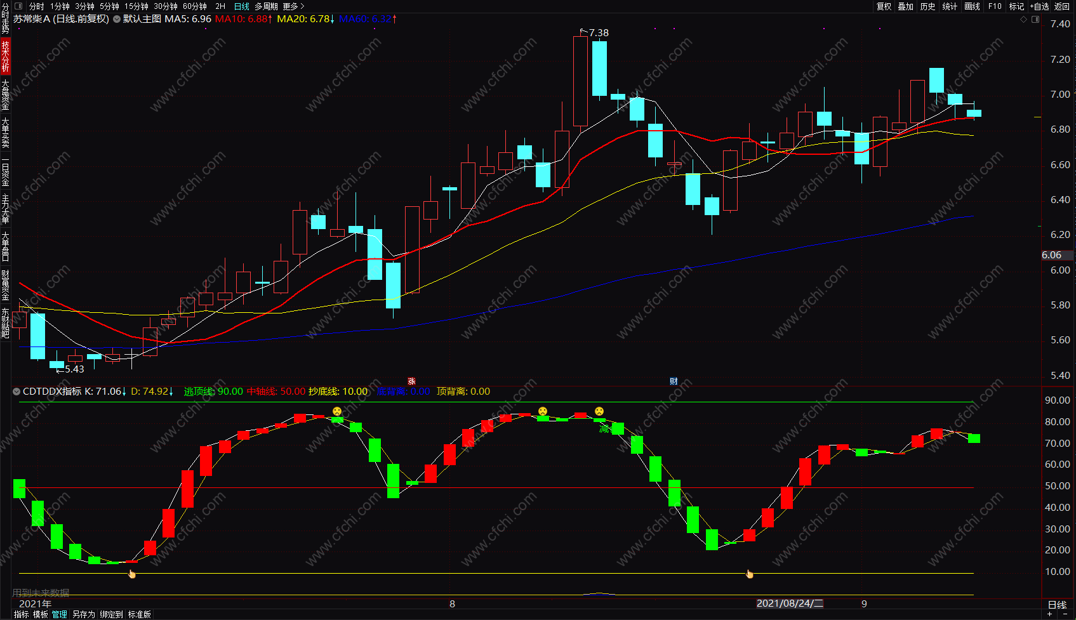Click the 标准版 bottom tab

pos(140,614)
